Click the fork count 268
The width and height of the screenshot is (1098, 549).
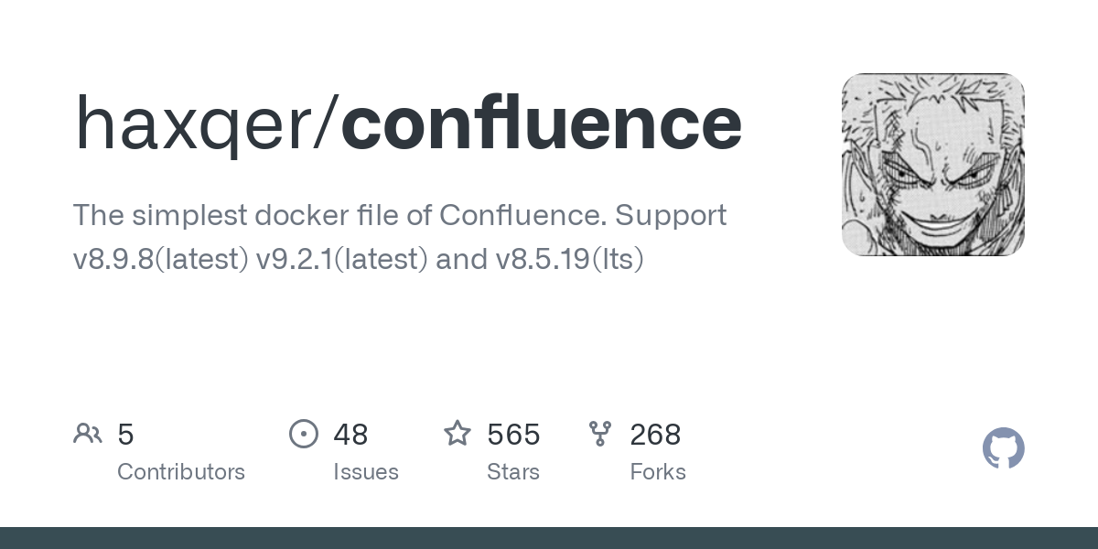[655, 435]
